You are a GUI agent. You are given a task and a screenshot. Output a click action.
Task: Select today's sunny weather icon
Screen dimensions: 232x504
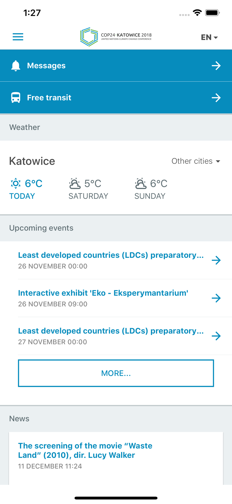tap(16, 183)
